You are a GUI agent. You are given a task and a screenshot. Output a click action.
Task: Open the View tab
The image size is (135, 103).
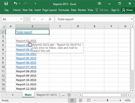[x=90, y=10]
